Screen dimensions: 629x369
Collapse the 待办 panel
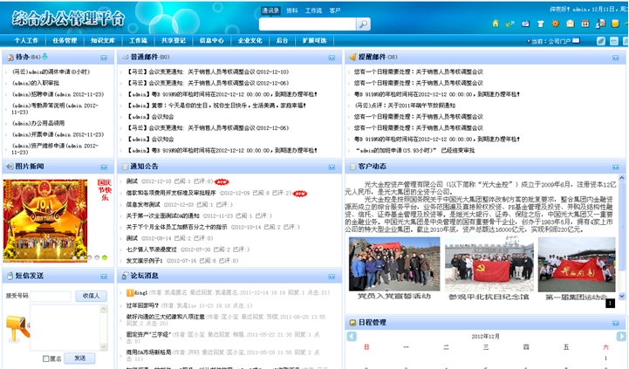click(104, 58)
